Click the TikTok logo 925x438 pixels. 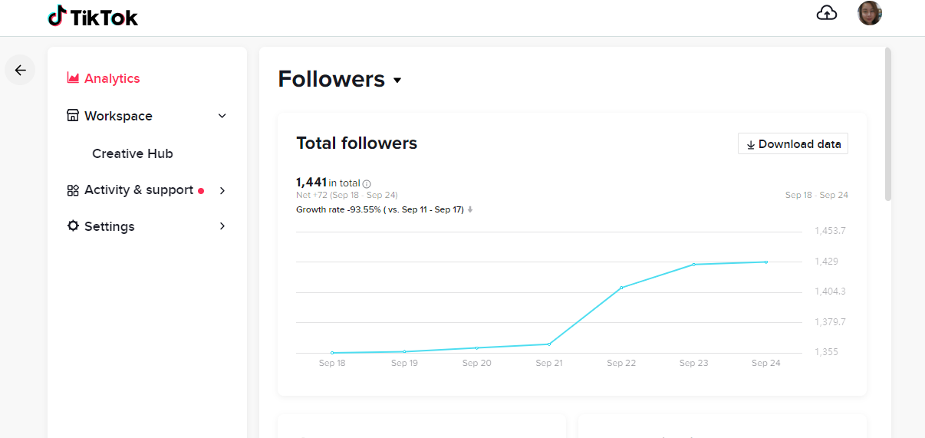point(93,17)
